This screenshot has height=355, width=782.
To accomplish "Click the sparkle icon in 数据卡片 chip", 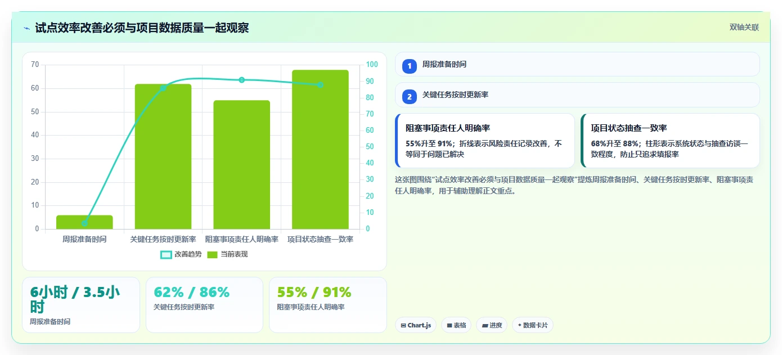I will pyautogui.click(x=520, y=325).
